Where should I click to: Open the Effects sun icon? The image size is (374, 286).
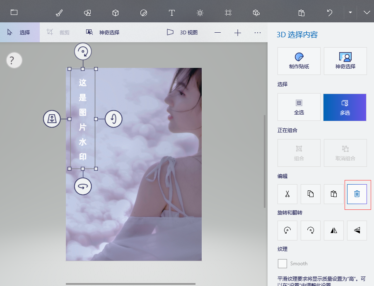pos(200,13)
